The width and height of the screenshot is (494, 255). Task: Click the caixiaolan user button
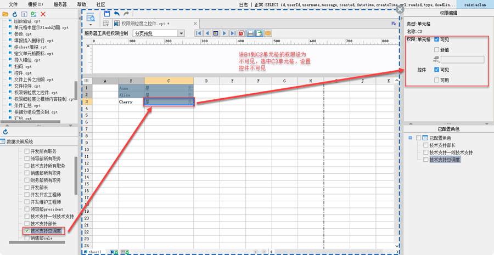pos(476,4)
